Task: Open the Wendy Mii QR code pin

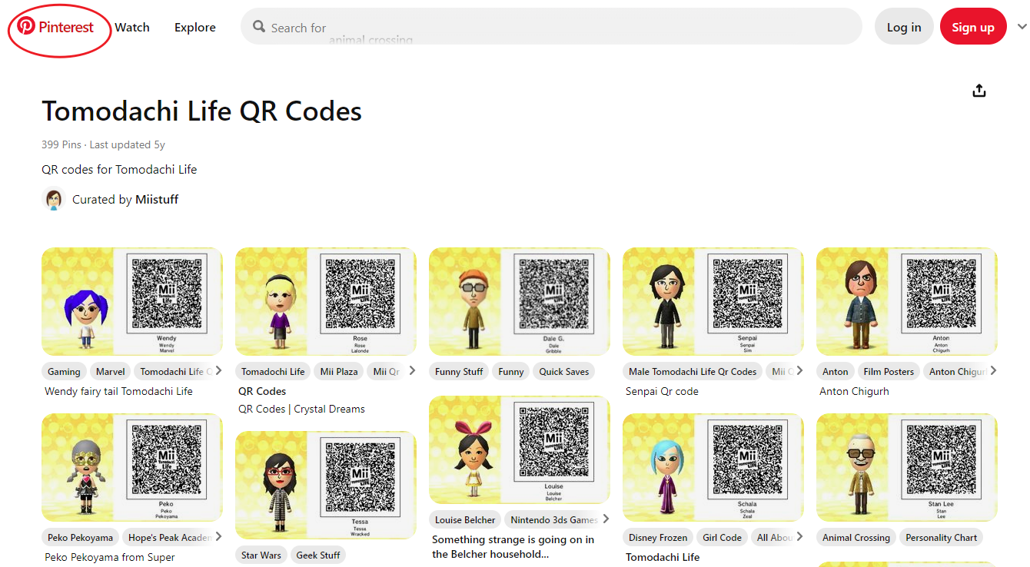Action: (x=132, y=301)
